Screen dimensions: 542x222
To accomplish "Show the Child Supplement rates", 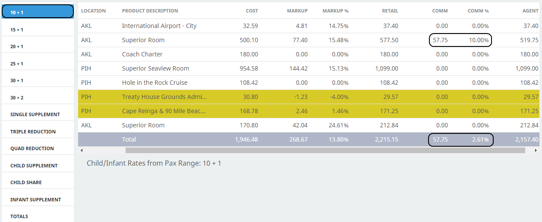I will pos(38,166).
